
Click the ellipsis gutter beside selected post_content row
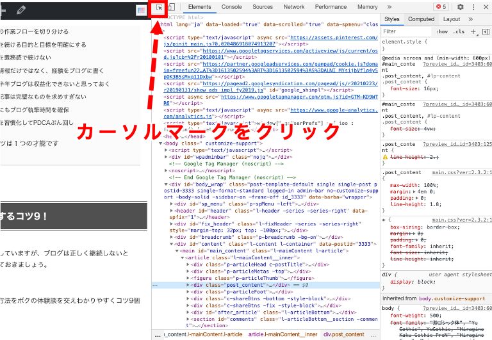[155, 285]
